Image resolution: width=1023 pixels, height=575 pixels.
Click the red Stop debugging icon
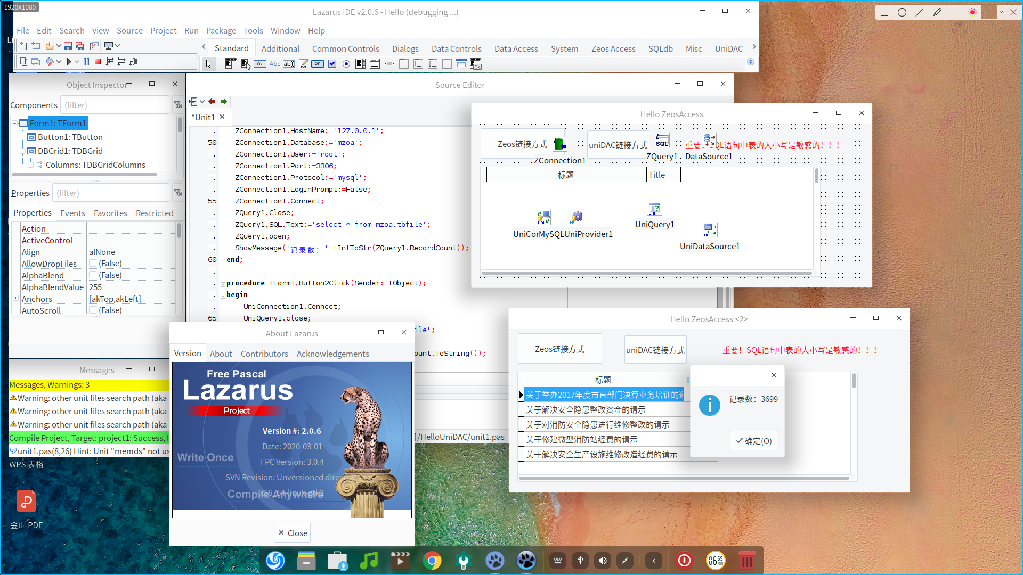(x=98, y=62)
